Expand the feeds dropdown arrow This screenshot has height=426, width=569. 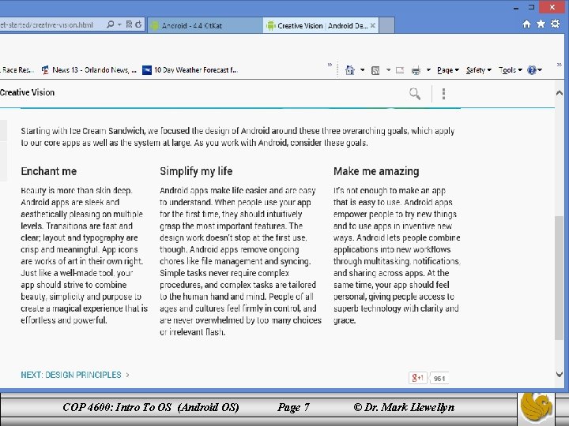(388, 70)
